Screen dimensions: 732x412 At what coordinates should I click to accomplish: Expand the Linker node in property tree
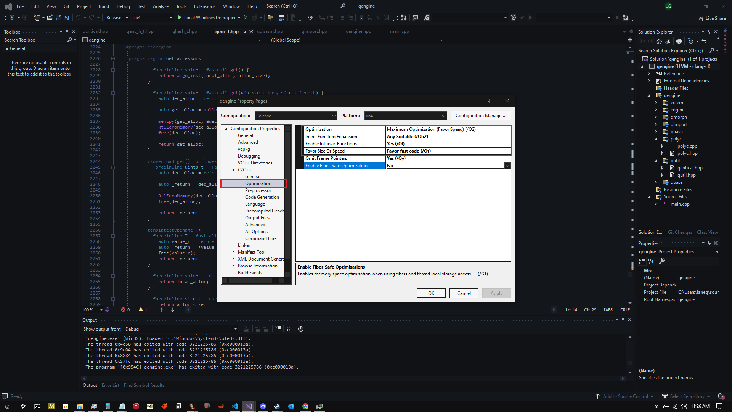[x=233, y=245]
